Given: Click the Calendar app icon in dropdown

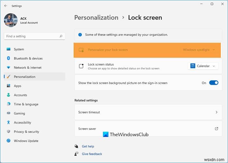Looking at the screenshot, I should tap(193, 66).
